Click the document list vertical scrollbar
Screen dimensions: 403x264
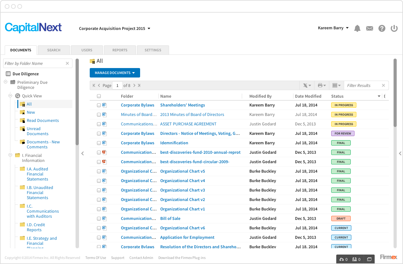(x=395, y=93)
